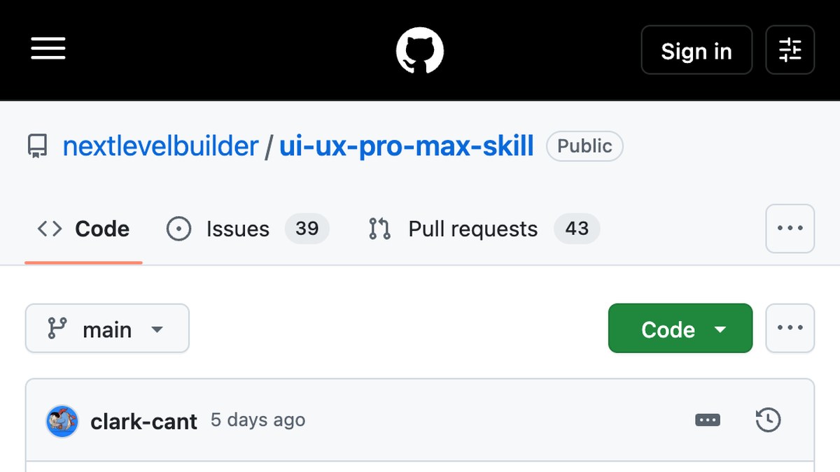
Task: Click clark-cant's avatar image
Action: (x=62, y=421)
